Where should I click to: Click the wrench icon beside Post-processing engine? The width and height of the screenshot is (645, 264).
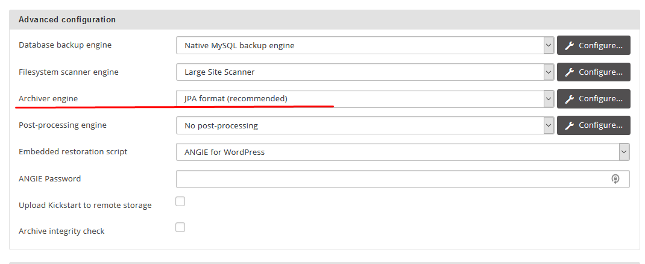pos(569,125)
